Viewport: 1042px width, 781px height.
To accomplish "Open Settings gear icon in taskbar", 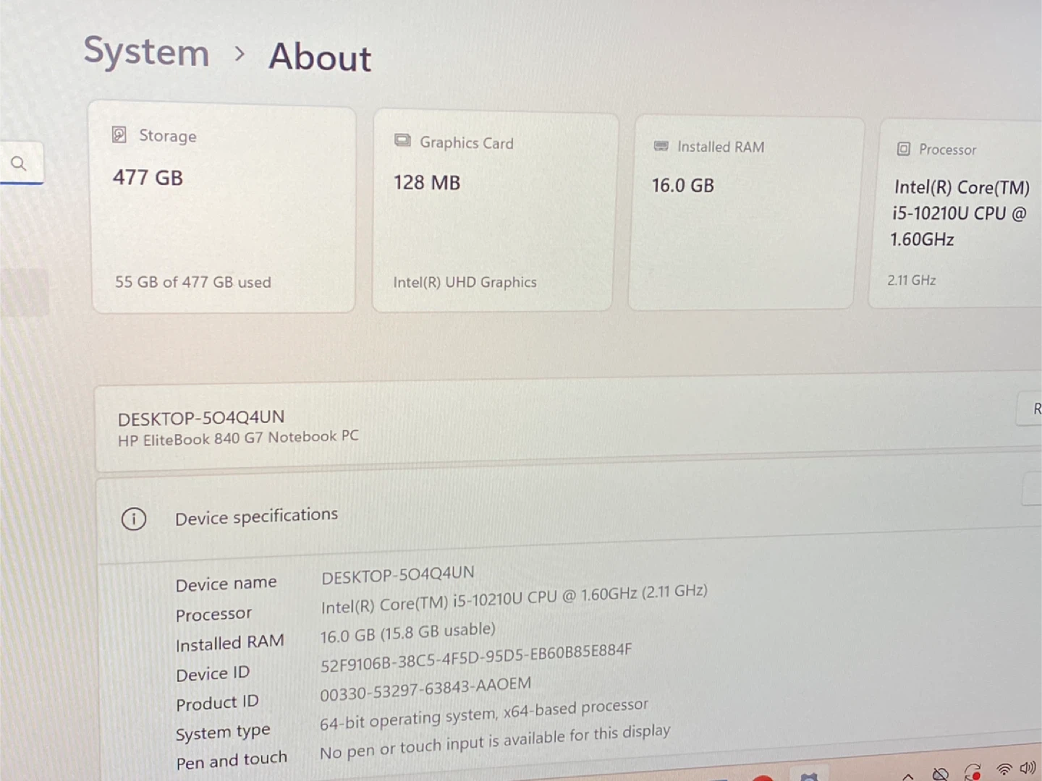I will (x=810, y=777).
